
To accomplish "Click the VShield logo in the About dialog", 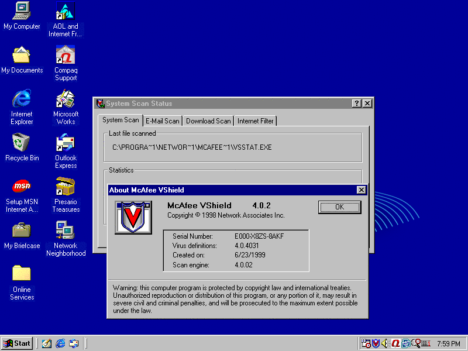I will (x=133, y=217).
